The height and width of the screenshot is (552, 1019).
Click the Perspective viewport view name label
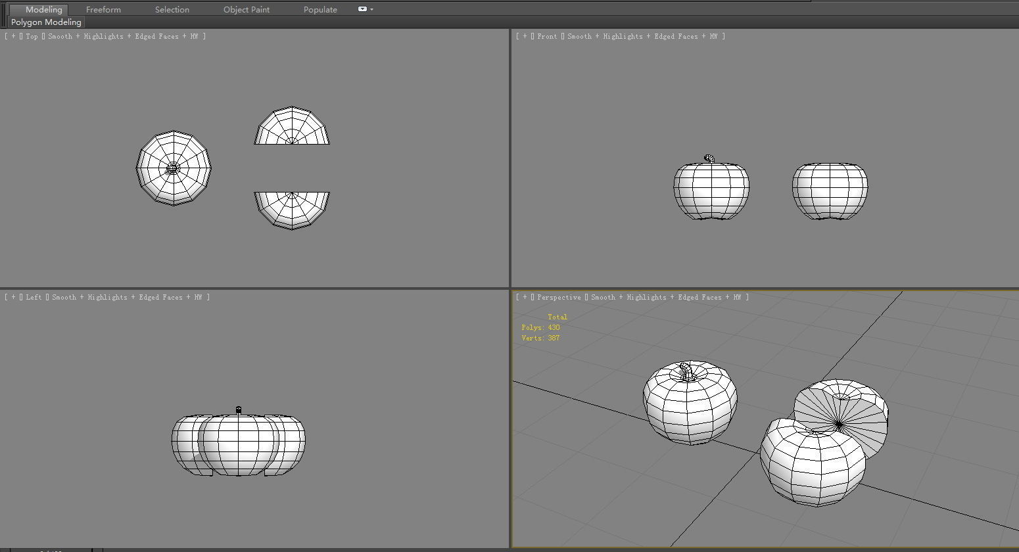coord(559,297)
